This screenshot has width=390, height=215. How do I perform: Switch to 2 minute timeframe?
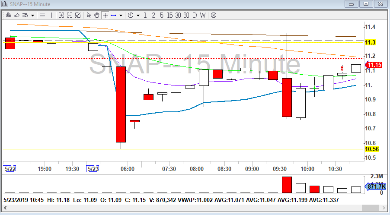153,15
